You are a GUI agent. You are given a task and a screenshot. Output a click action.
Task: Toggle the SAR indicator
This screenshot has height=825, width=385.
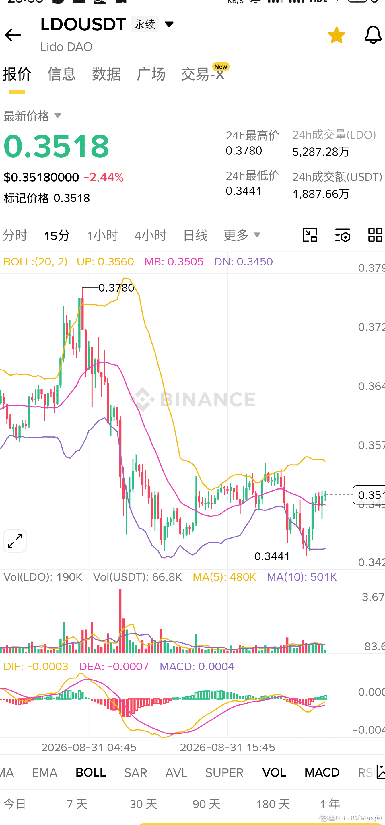(x=135, y=773)
